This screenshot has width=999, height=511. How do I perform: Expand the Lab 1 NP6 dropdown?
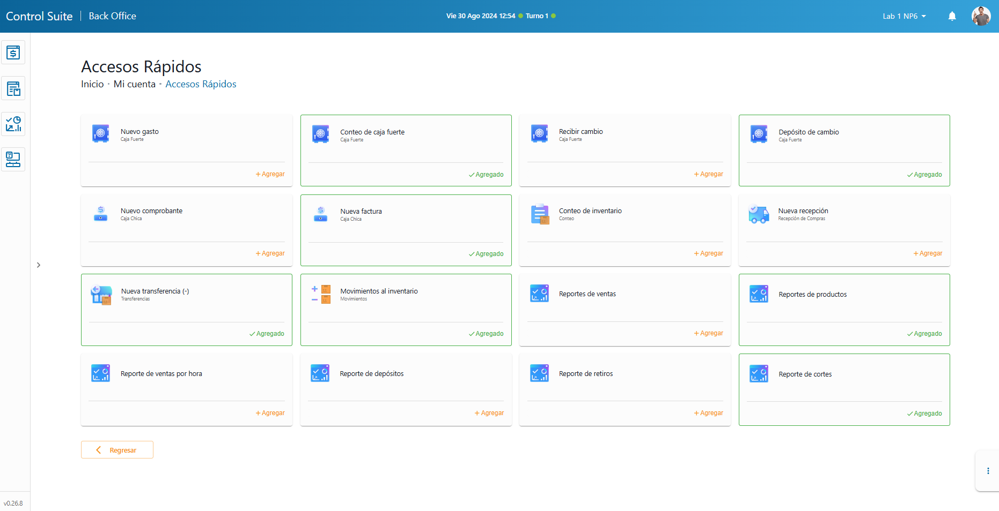[x=904, y=16]
